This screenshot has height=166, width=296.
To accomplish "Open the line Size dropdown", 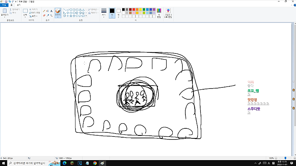I will (x=104, y=13).
